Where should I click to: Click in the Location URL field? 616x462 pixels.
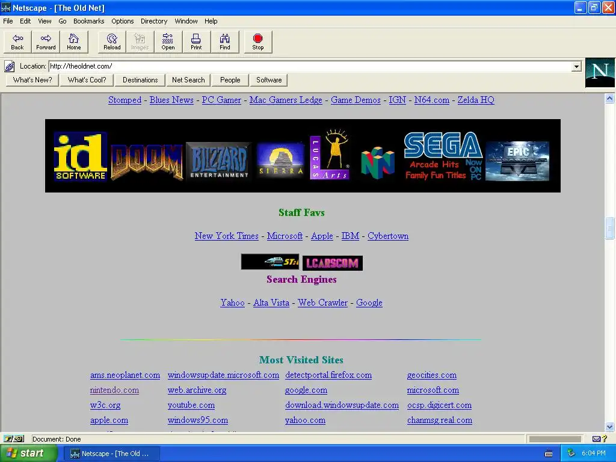click(310, 66)
